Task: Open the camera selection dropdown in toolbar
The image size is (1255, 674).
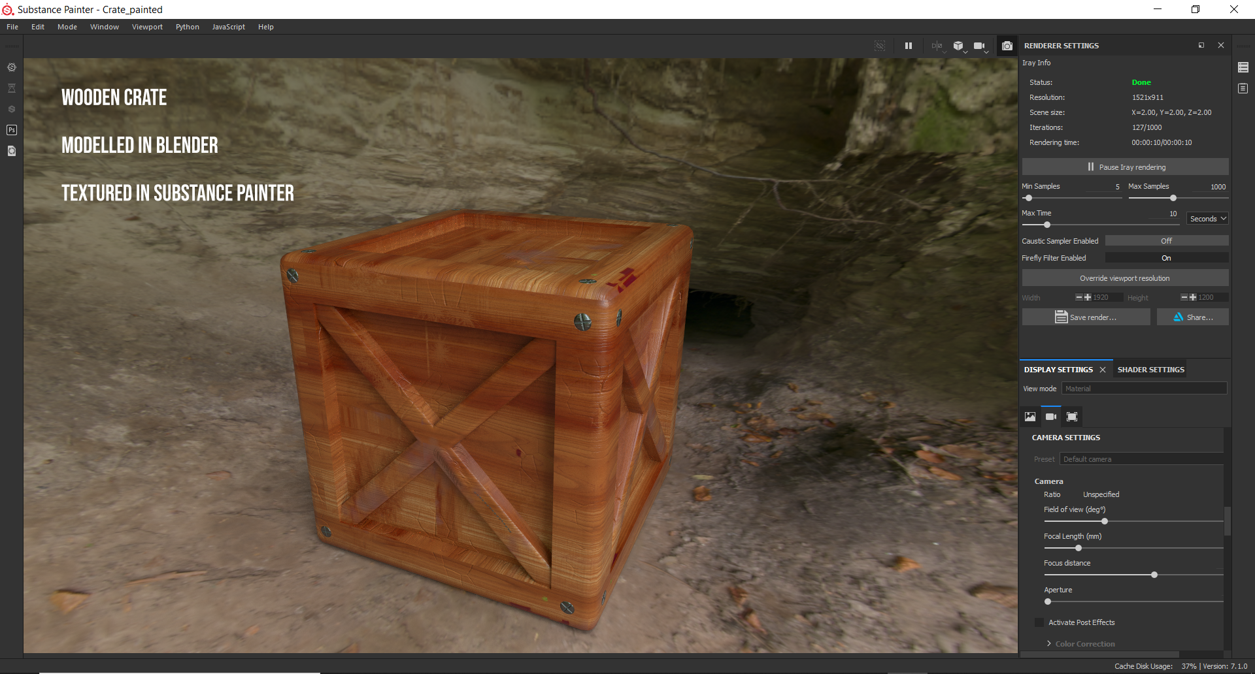Action: pos(980,46)
